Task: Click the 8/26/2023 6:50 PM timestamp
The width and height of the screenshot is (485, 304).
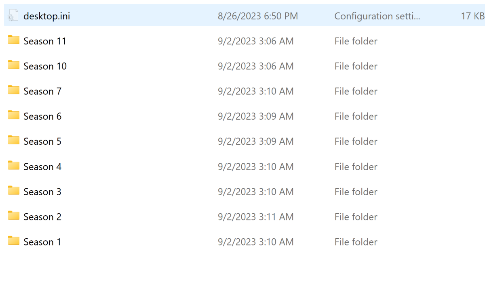Action: 257,16
